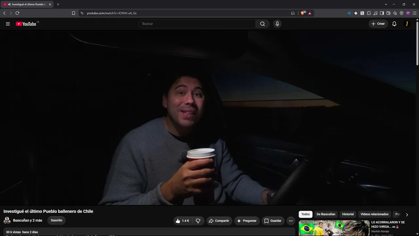The image size is (419, 236).
Task: Click the Compartir share button
Action: [219, 221]
